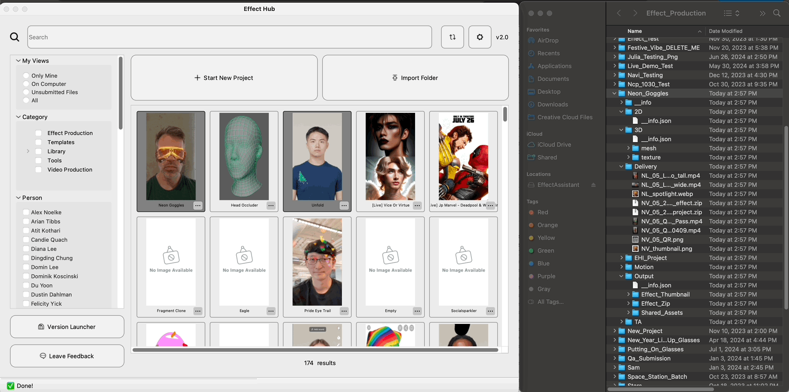Open the Fragment Clone card options menu
Viewport: 789px width, 392px height.
(x=198, y=311)
